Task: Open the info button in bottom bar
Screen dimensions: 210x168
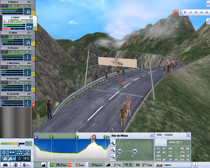Action: pos(195,165)
